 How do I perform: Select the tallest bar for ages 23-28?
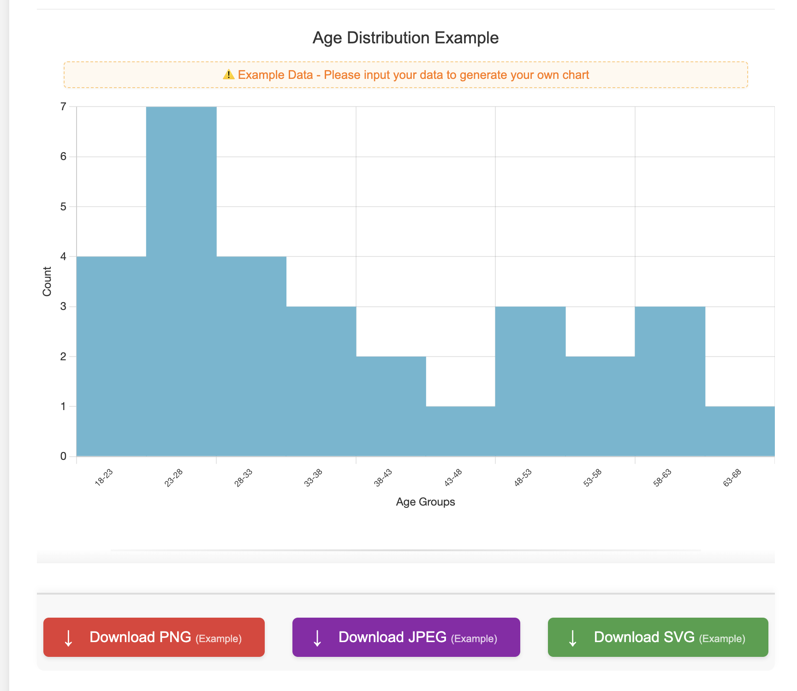point(181,281)
